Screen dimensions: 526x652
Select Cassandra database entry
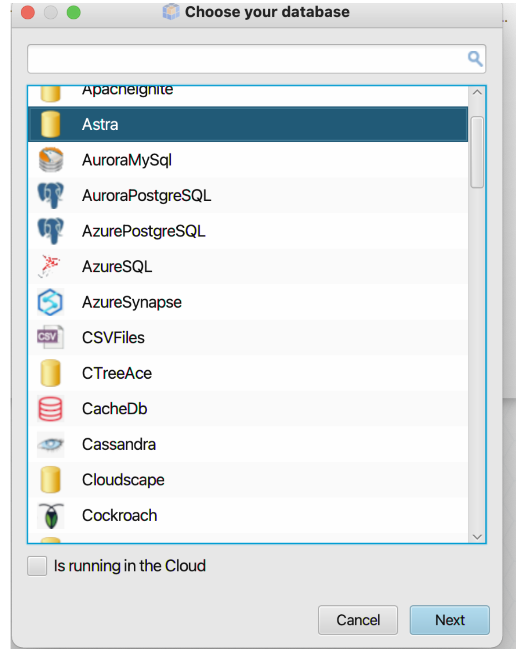[x=248, y=444]
